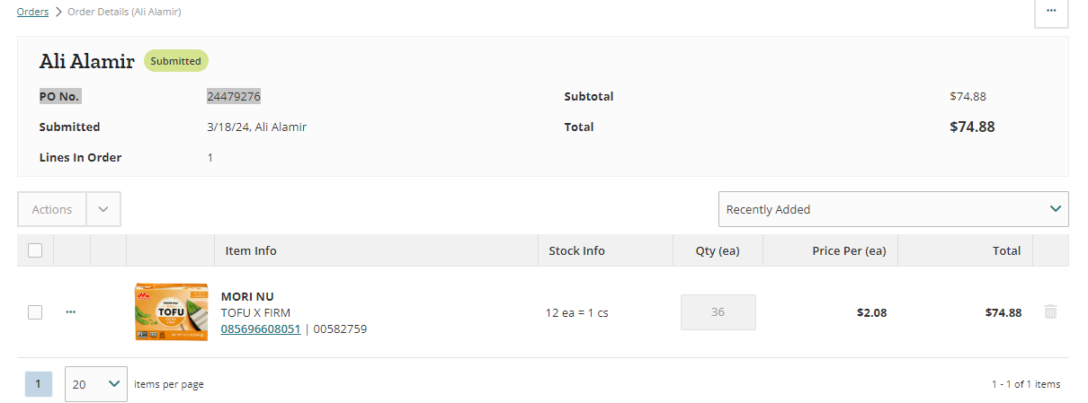Screen dimensions: 1088x403
Task: Check the MORI NU Tofu row checkbox
Action: coord(35,312)
